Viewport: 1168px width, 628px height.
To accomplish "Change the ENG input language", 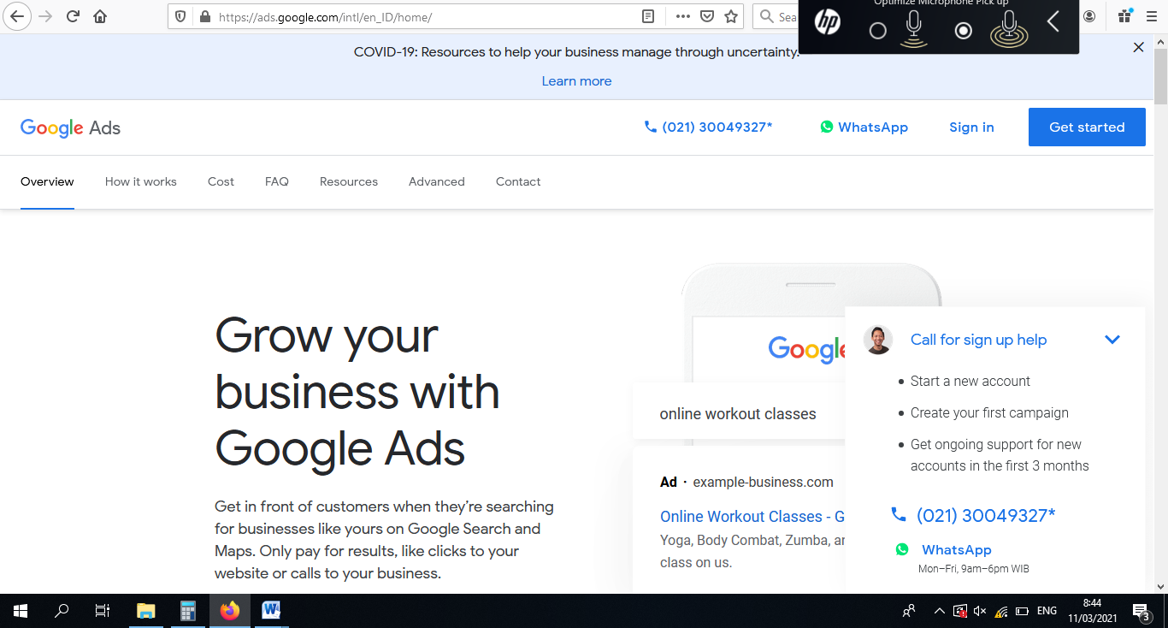I will point(1047,611).
